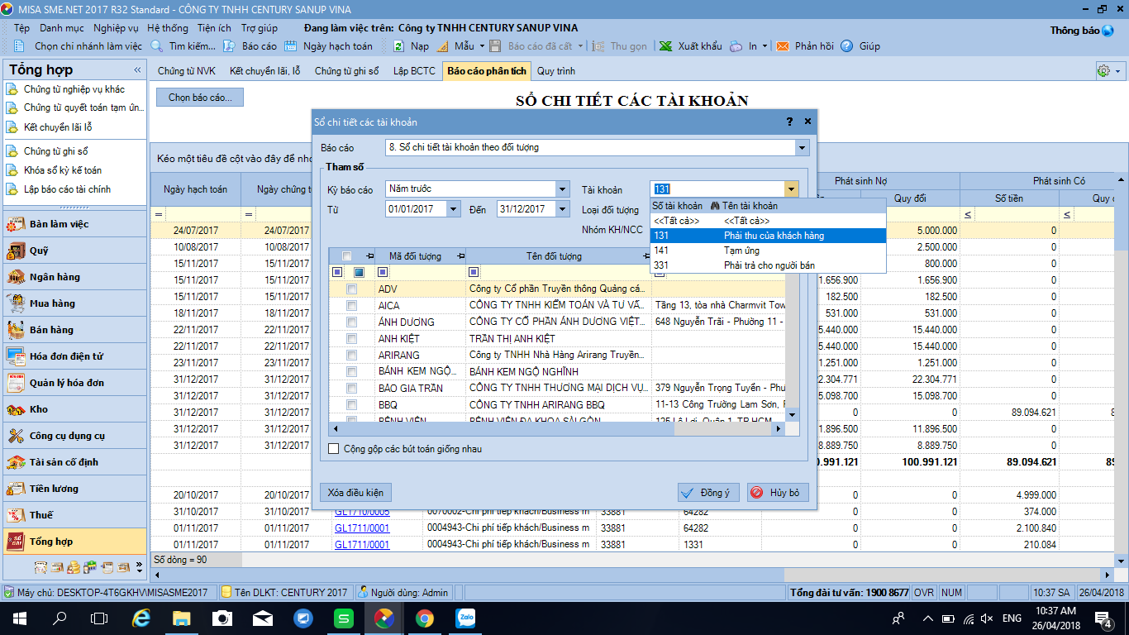Open the Nghiệp vụ menu

coord(117,28)
